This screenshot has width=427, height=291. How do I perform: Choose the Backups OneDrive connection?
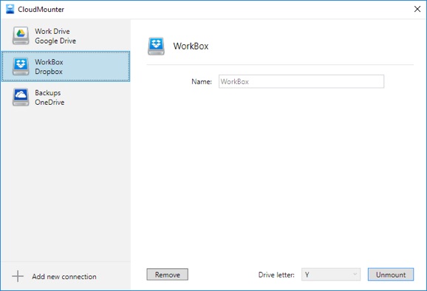point(66,97)
